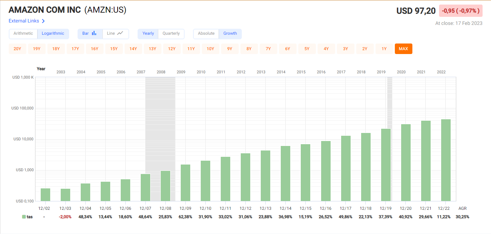Click the line chart icon in Line toggle

(120, 33)
